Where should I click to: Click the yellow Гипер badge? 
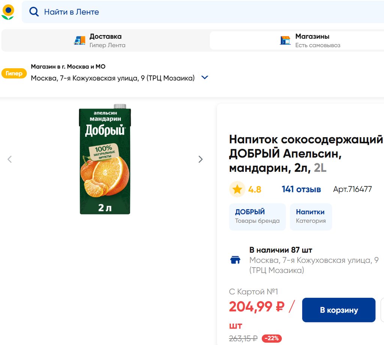[x=14, y=73]
